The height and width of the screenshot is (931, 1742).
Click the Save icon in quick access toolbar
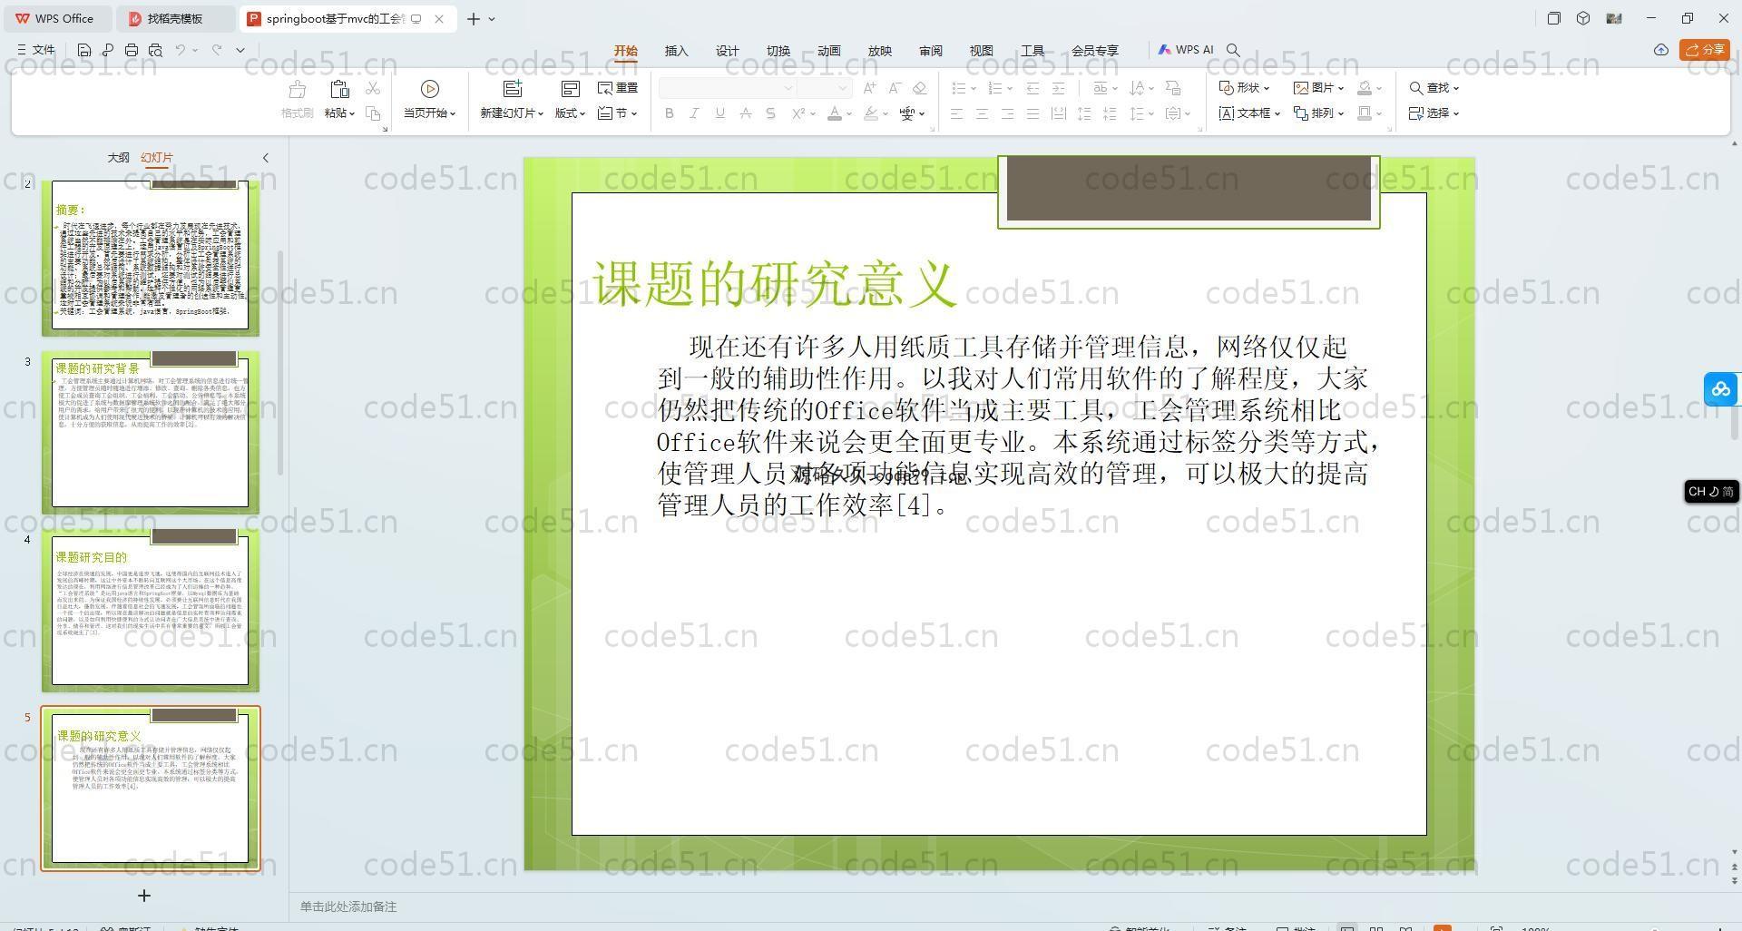84,50
